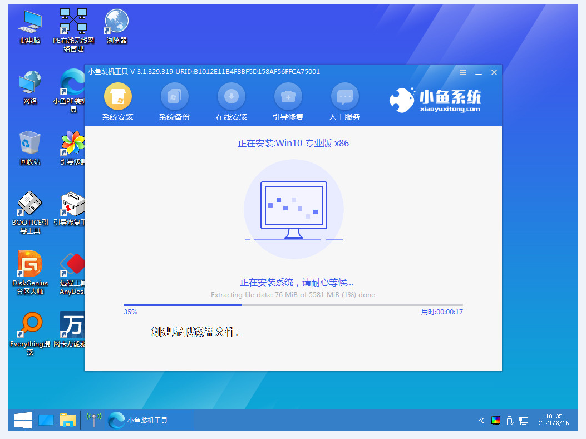Open the hamburger menu in title bar
The height and width of the screenshot is (439, 586).
(463, 72)
